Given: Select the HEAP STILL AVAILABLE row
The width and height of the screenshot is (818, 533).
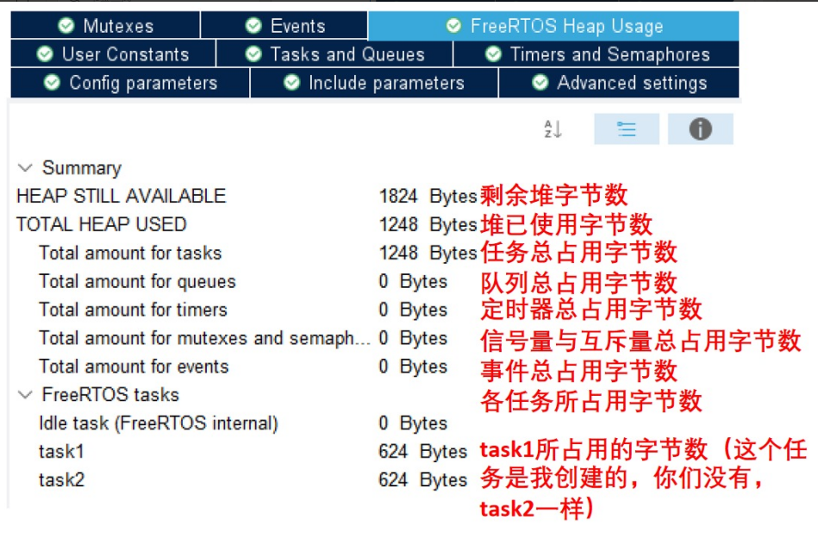Looking at the screenshot, I should 247,197.
